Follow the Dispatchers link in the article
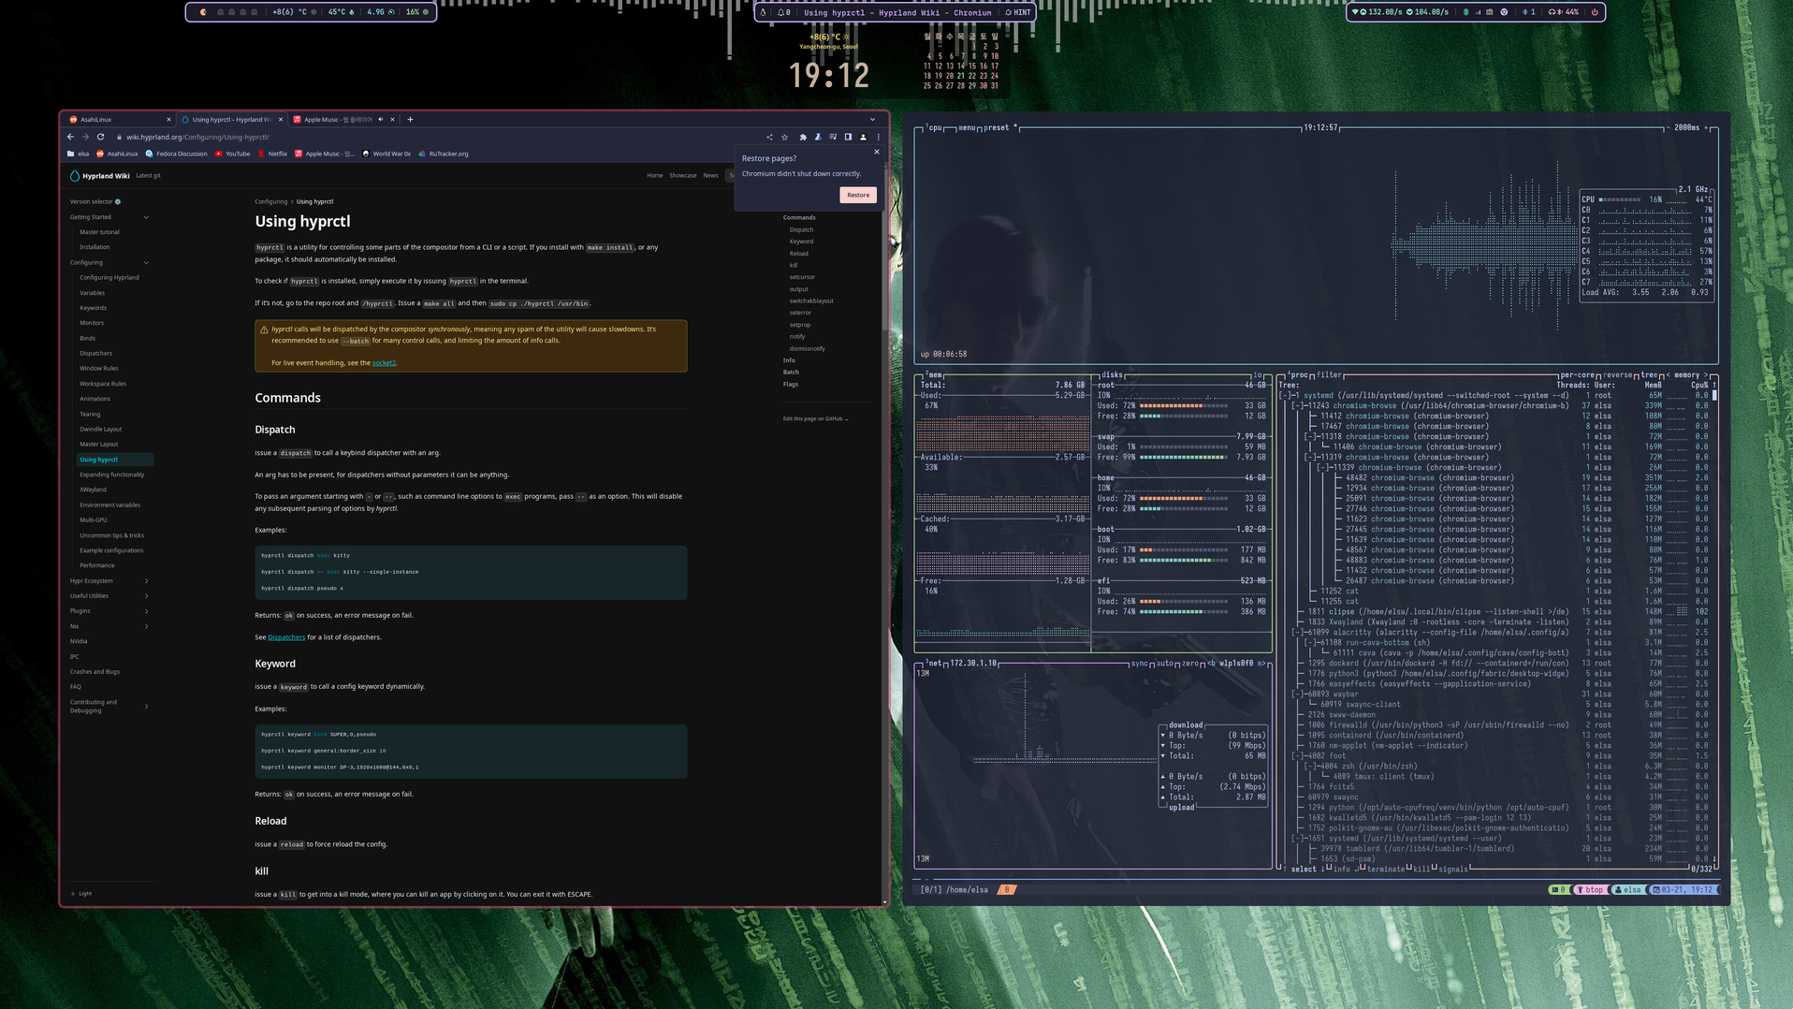Viewport: 1793px width, 1009px height. (286, 636)
